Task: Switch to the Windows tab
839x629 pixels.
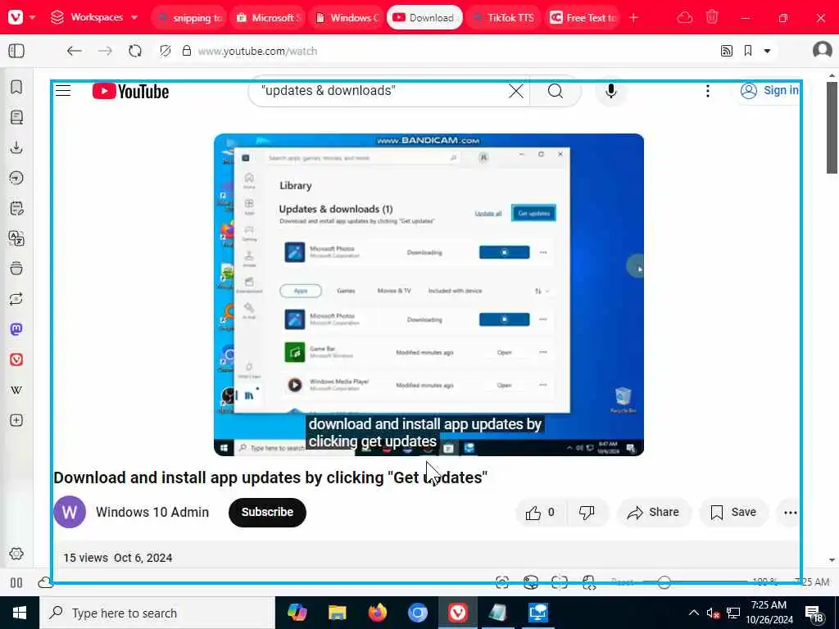Action: (x=347, y=18)
